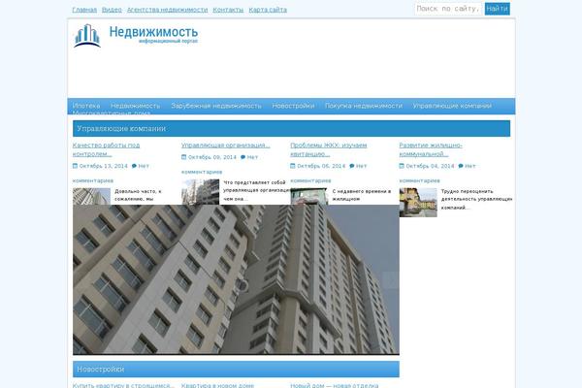Viewport: 582px width, 388px height.
Task: Open the Контакты link
Action: (x=228, y=10)
